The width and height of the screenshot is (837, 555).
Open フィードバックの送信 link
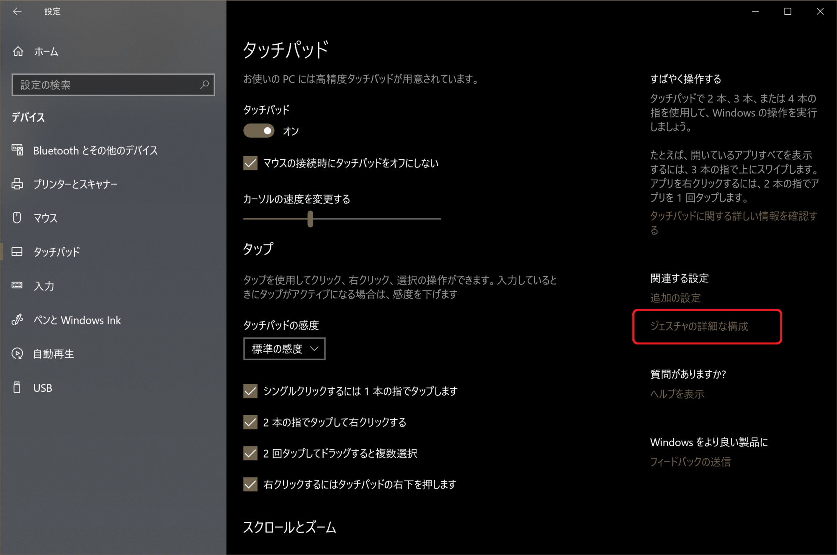tap(690, 462)
